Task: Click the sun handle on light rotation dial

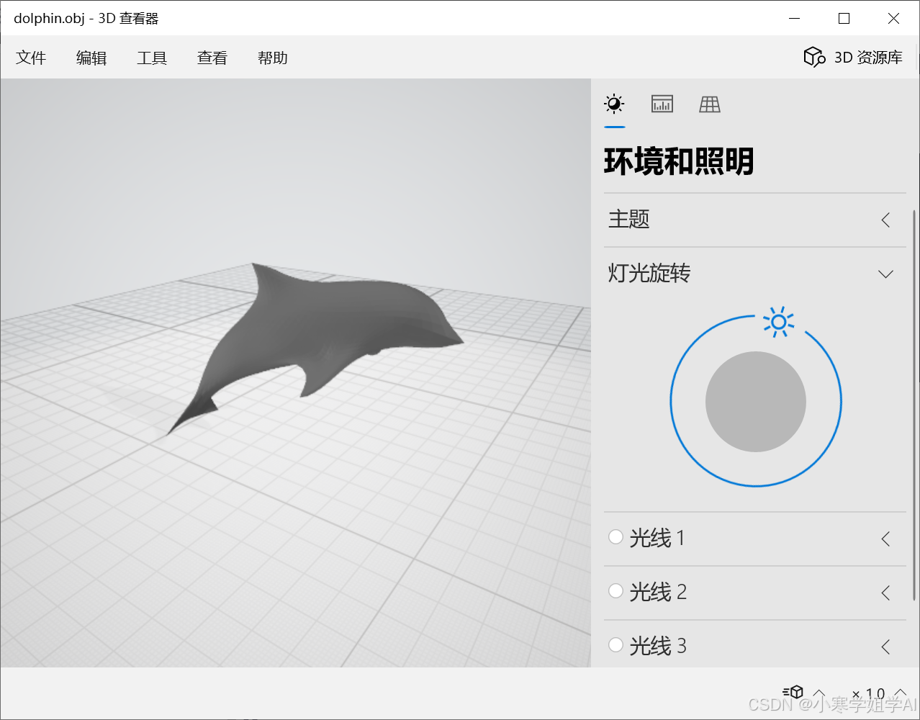Action: 778,322
